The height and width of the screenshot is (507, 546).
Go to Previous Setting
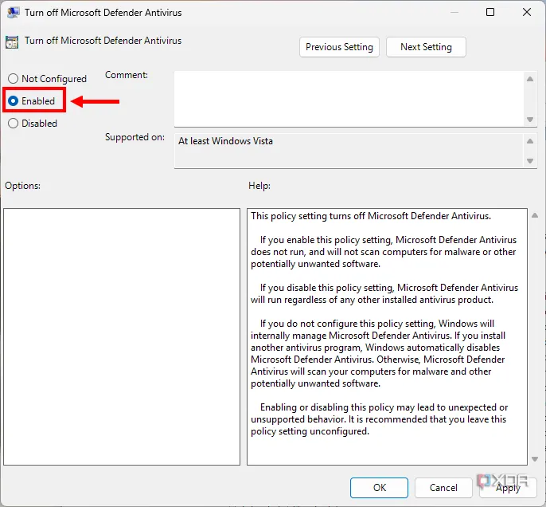339,47
